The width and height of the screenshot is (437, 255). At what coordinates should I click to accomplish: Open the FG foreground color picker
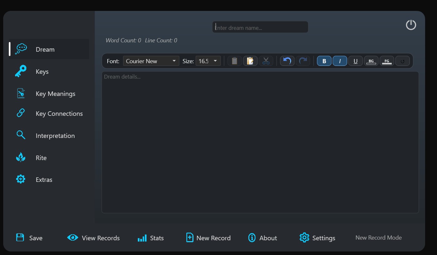coord(387,61)
